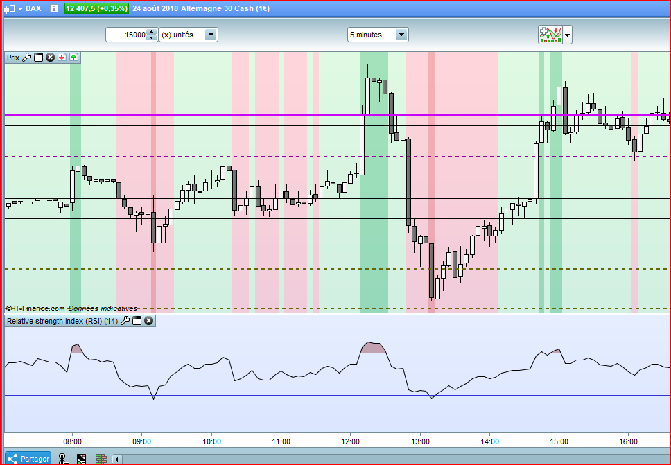The image size is (671, 465).
Task: Open Prix panel settings wrench
Action: coord(26,58)
